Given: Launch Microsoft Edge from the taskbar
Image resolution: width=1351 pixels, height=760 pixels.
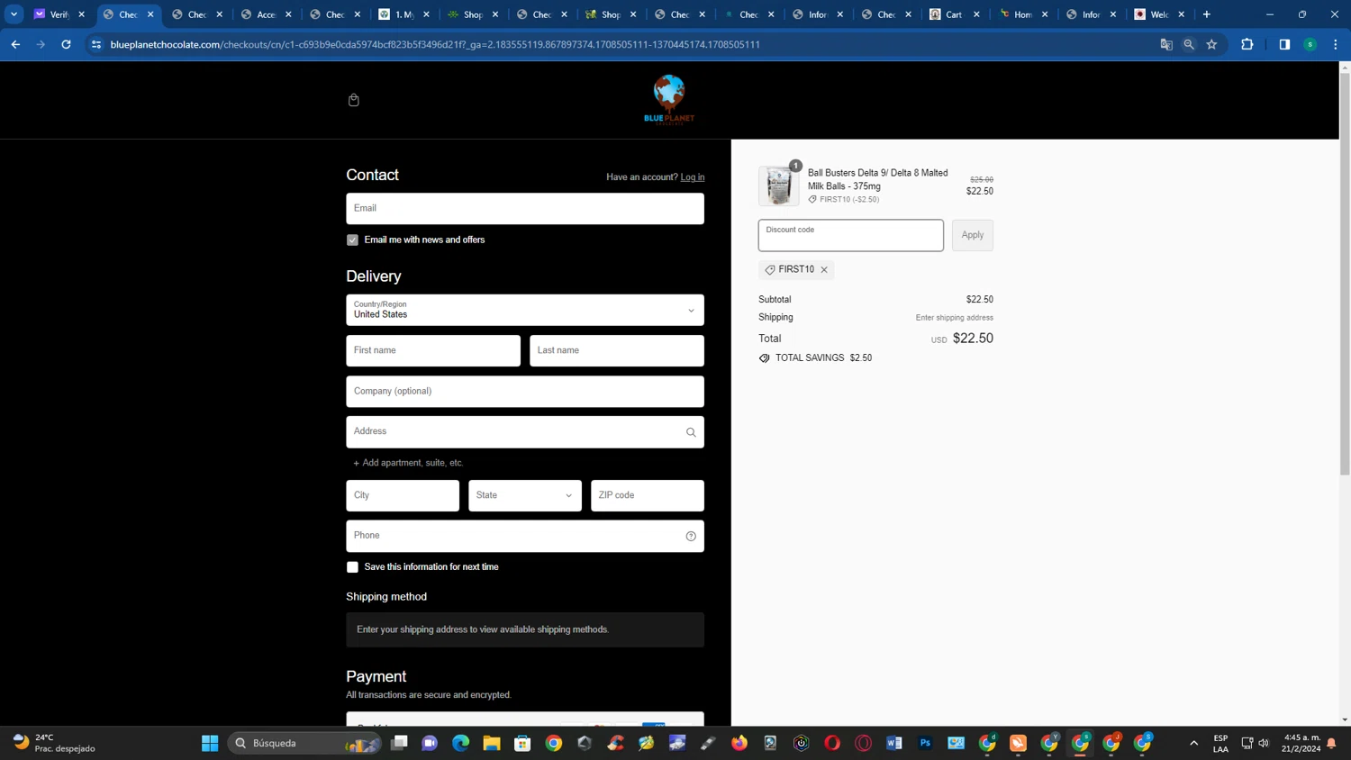Looking at the screenshot, I should click(x=461, y=743).
